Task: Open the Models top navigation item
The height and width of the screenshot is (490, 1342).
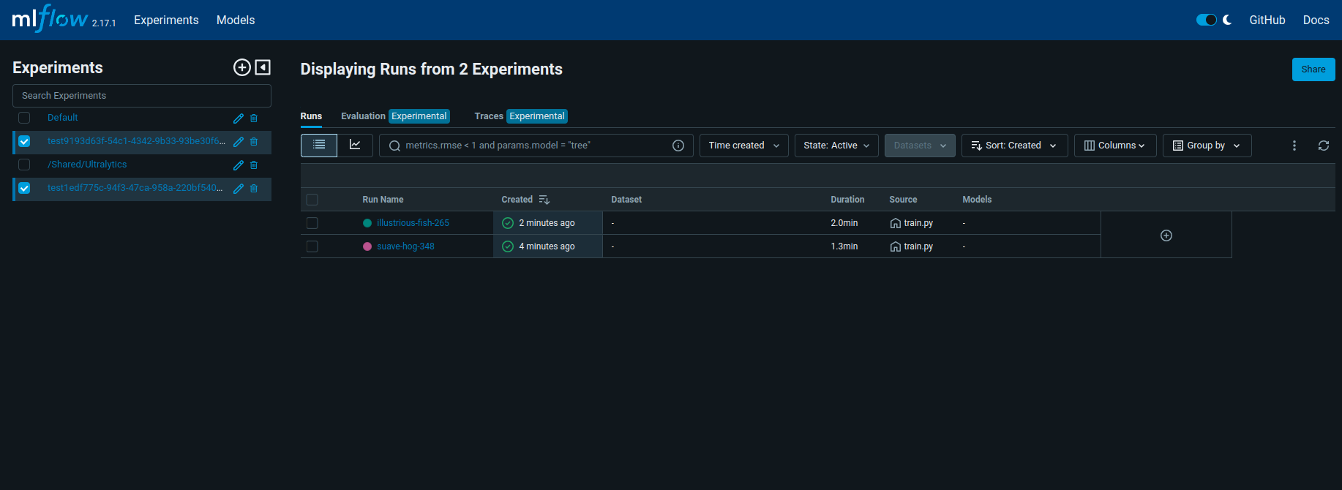Action: click(236, 20)
